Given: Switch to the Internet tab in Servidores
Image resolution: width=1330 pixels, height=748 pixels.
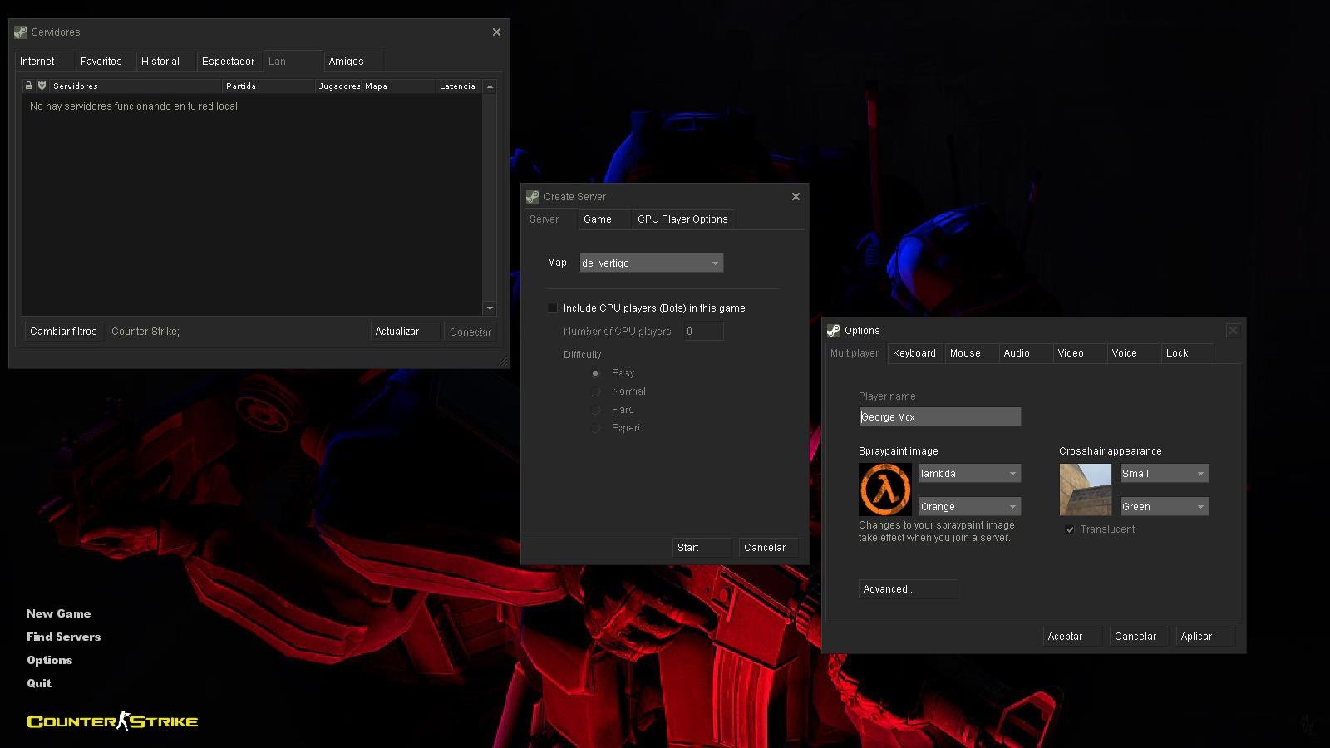Looking at the screenshot, I should click(x=44, y=62).
